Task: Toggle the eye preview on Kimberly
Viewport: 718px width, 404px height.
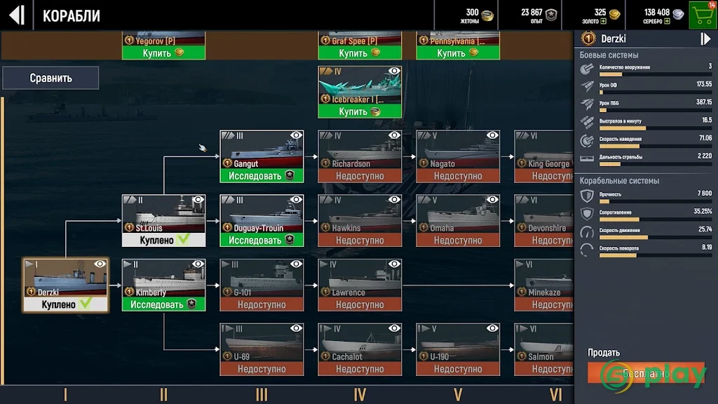Action: coord(198,264)
